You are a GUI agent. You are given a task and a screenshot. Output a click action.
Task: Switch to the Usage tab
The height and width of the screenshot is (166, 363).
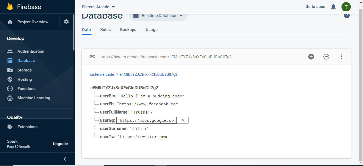pos(151,30)
